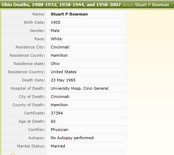This screenshot has height=155, width=174.
Task: Click the Gender value Male
Action: click(x=55, y=31)
